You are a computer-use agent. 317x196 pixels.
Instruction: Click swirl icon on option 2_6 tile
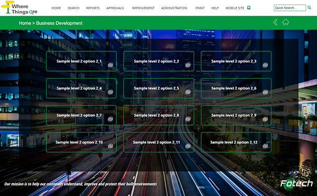point(265,92)
